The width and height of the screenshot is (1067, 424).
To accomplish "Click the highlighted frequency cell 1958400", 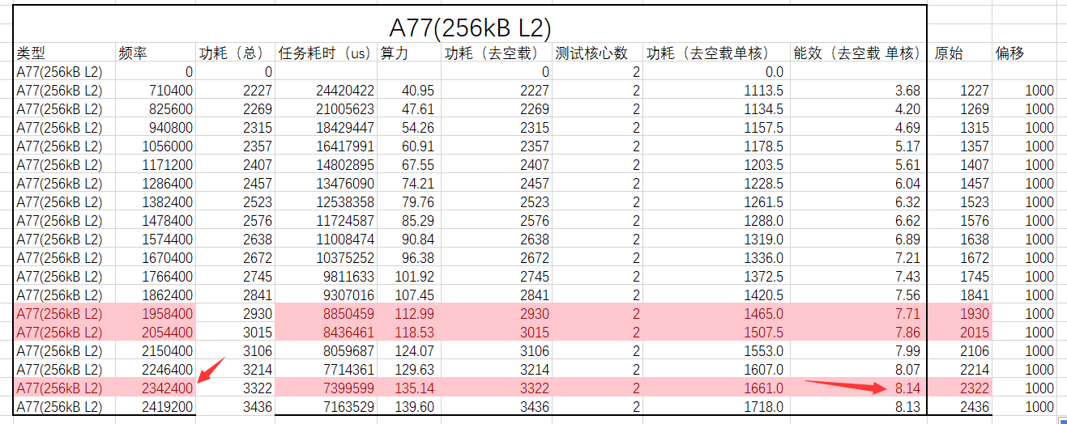I will pos(155,314).
